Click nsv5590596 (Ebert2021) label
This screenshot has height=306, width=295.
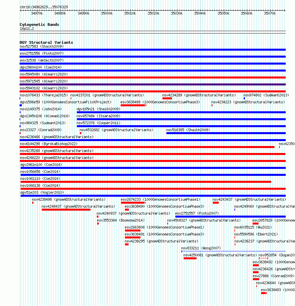coord(256,234)
